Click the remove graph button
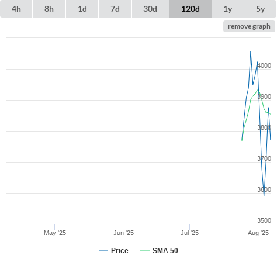 tap(249, 26)
